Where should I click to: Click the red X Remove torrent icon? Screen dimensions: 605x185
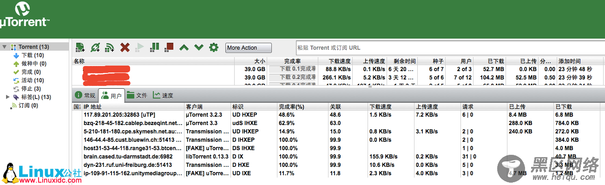(x=125, y=47)
